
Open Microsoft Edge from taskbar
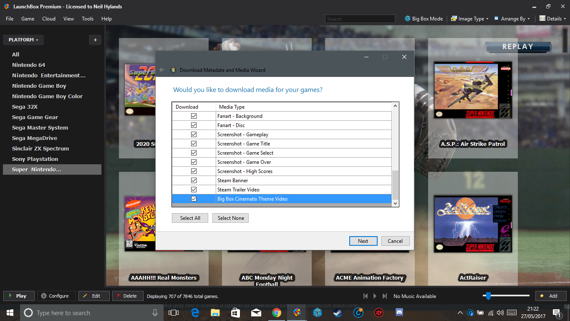pos(195,313)
